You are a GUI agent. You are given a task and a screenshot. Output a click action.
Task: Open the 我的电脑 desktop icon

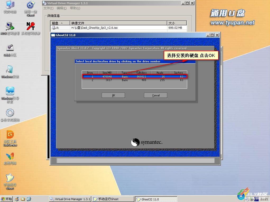click(x=10, y=7)
